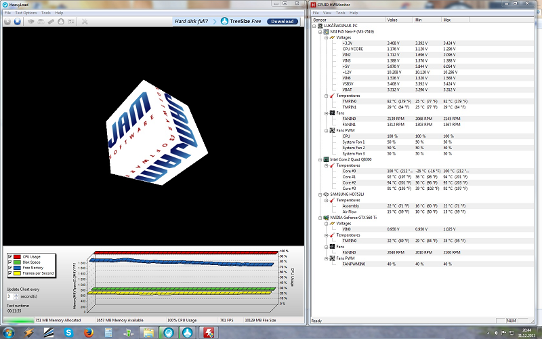Click the blue Free Memory color swatch
The height and width of the screenshot is (339, 542).
click(x=17, y=268)
